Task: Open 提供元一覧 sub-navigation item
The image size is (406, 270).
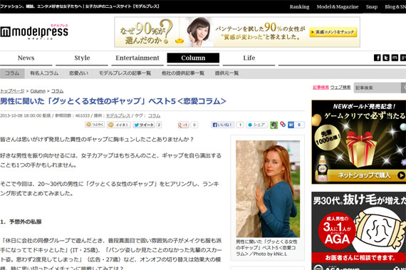Action: tap(227, 73)
